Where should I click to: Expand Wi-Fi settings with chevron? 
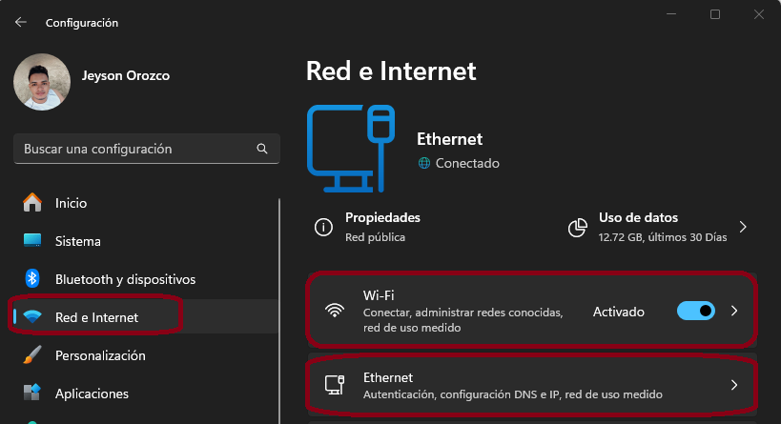(x=734, y=311)
